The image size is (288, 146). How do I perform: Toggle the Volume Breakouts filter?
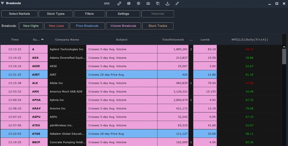click(x=123, y=26)
